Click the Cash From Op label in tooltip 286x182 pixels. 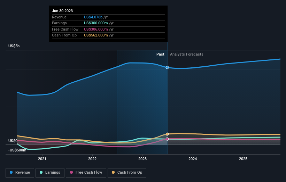pos(64,35)
